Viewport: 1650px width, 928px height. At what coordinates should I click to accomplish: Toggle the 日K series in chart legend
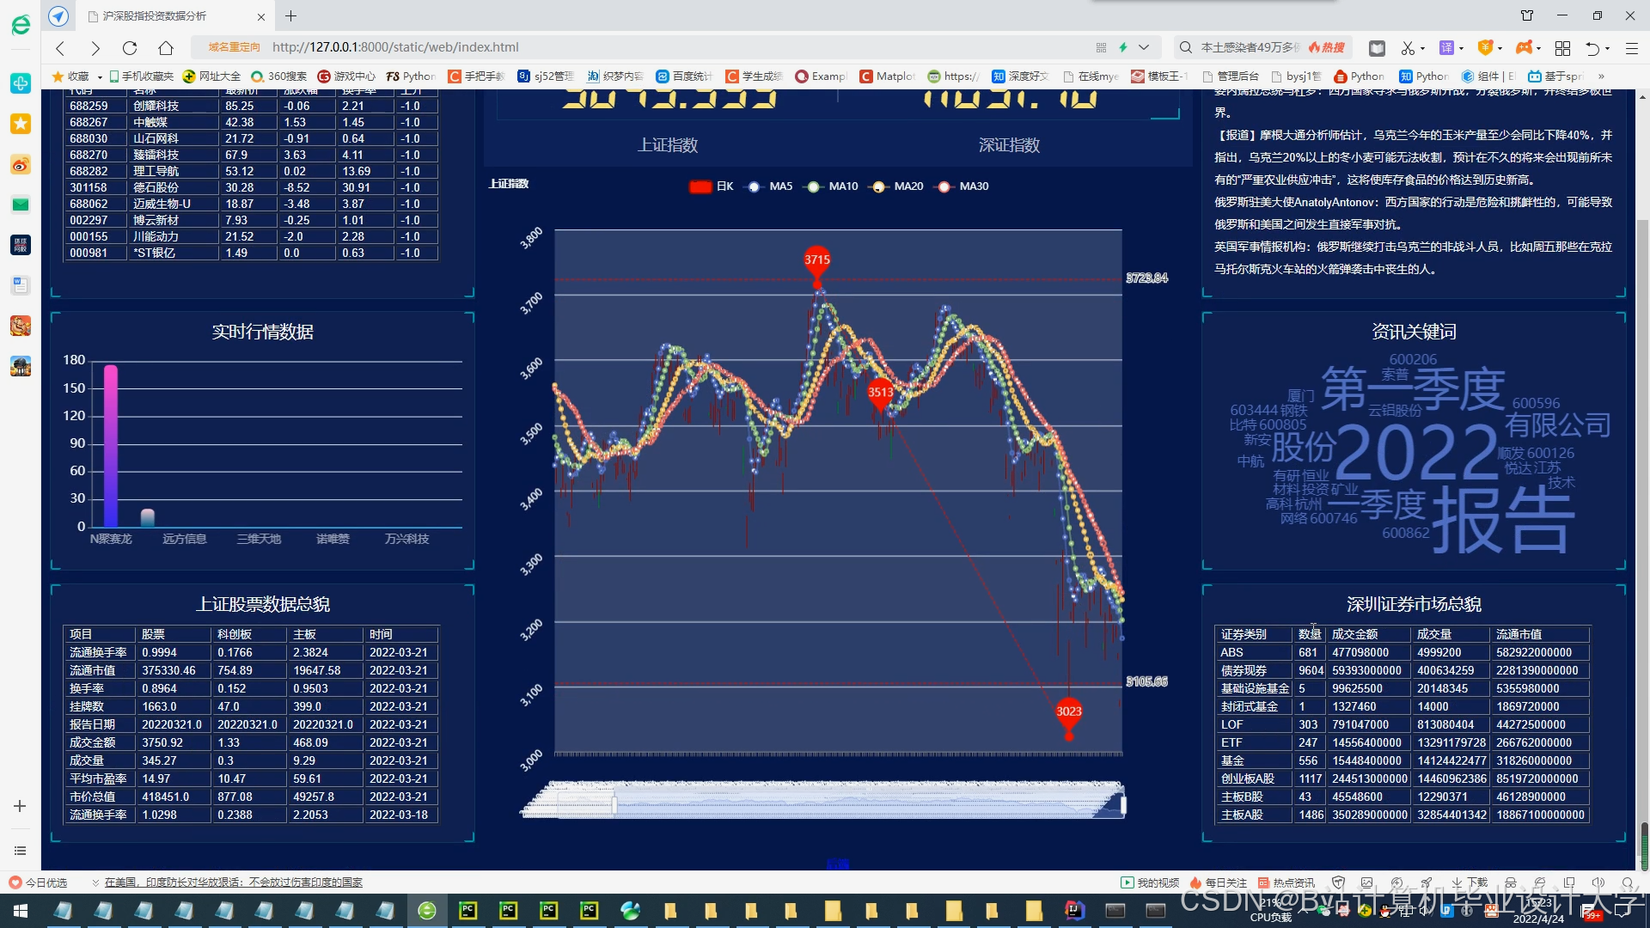[x=712, y=186]
